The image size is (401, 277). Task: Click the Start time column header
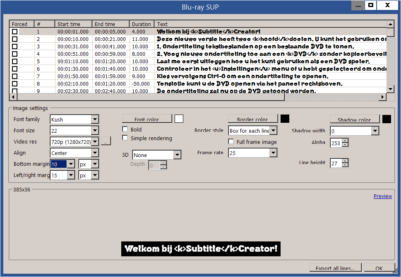coord(73,24)
